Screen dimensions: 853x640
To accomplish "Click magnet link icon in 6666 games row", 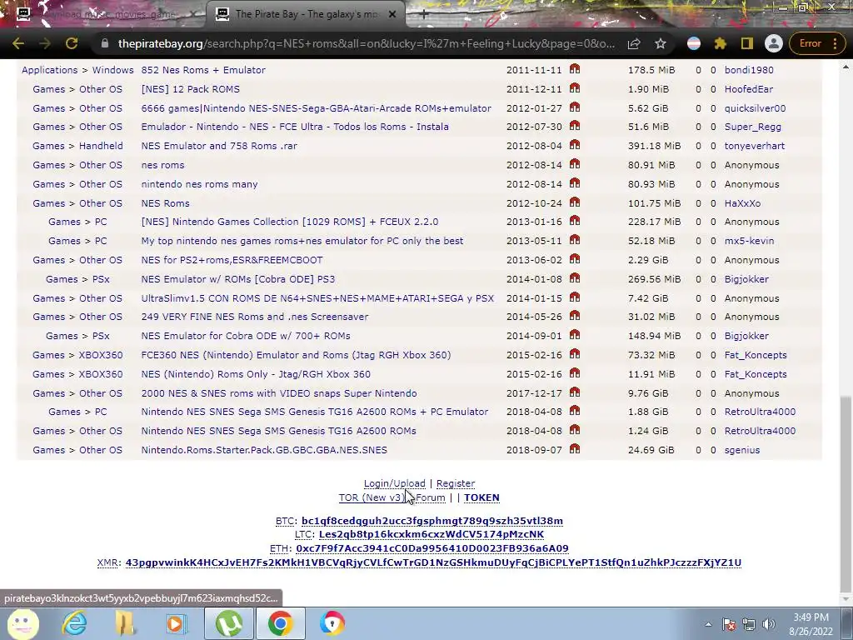I will coord(575,107).
